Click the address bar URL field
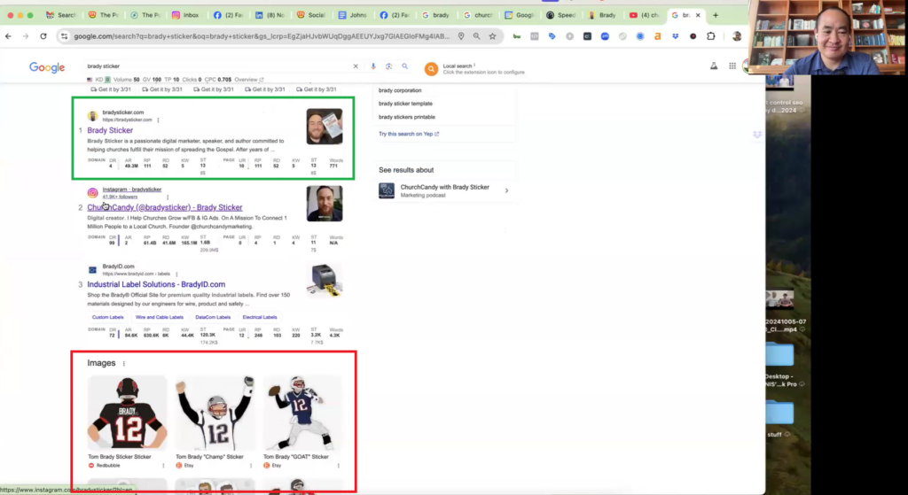908x495 pixels. pyautogui.click(x=261, y=35)
